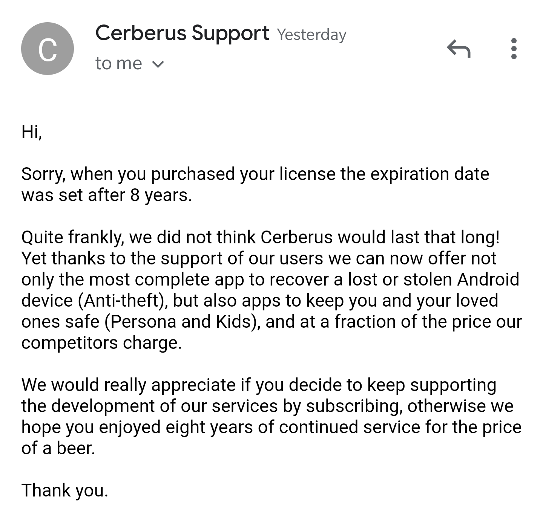Click the gray 'C' sender avatar

(x=48, y=49)
